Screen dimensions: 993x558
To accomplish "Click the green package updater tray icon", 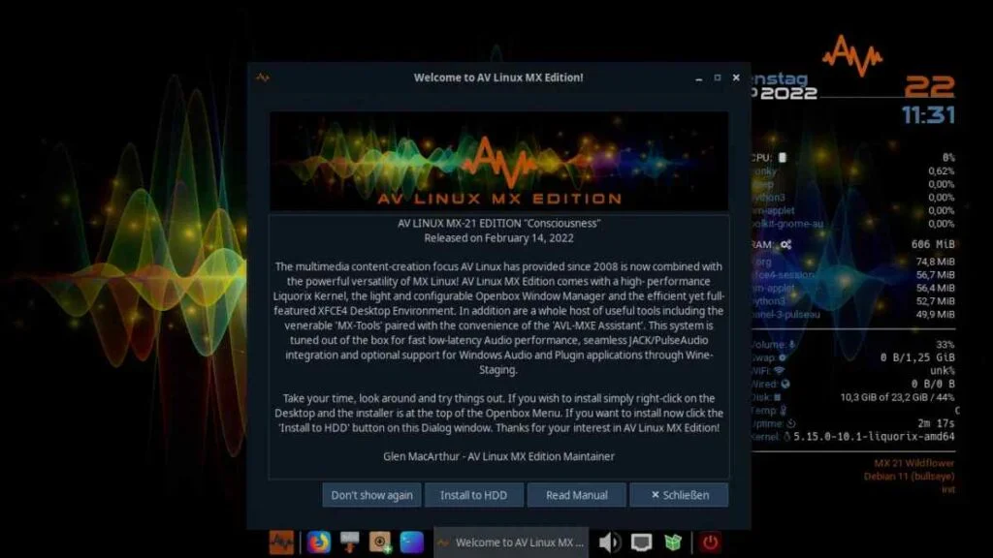I will pyautogui.click(x=673, y=542).
